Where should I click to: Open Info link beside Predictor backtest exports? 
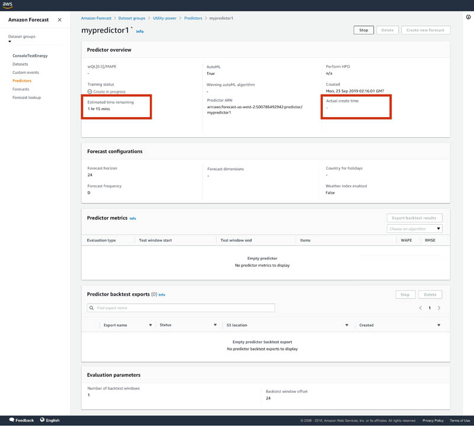[x=162, y=295]
